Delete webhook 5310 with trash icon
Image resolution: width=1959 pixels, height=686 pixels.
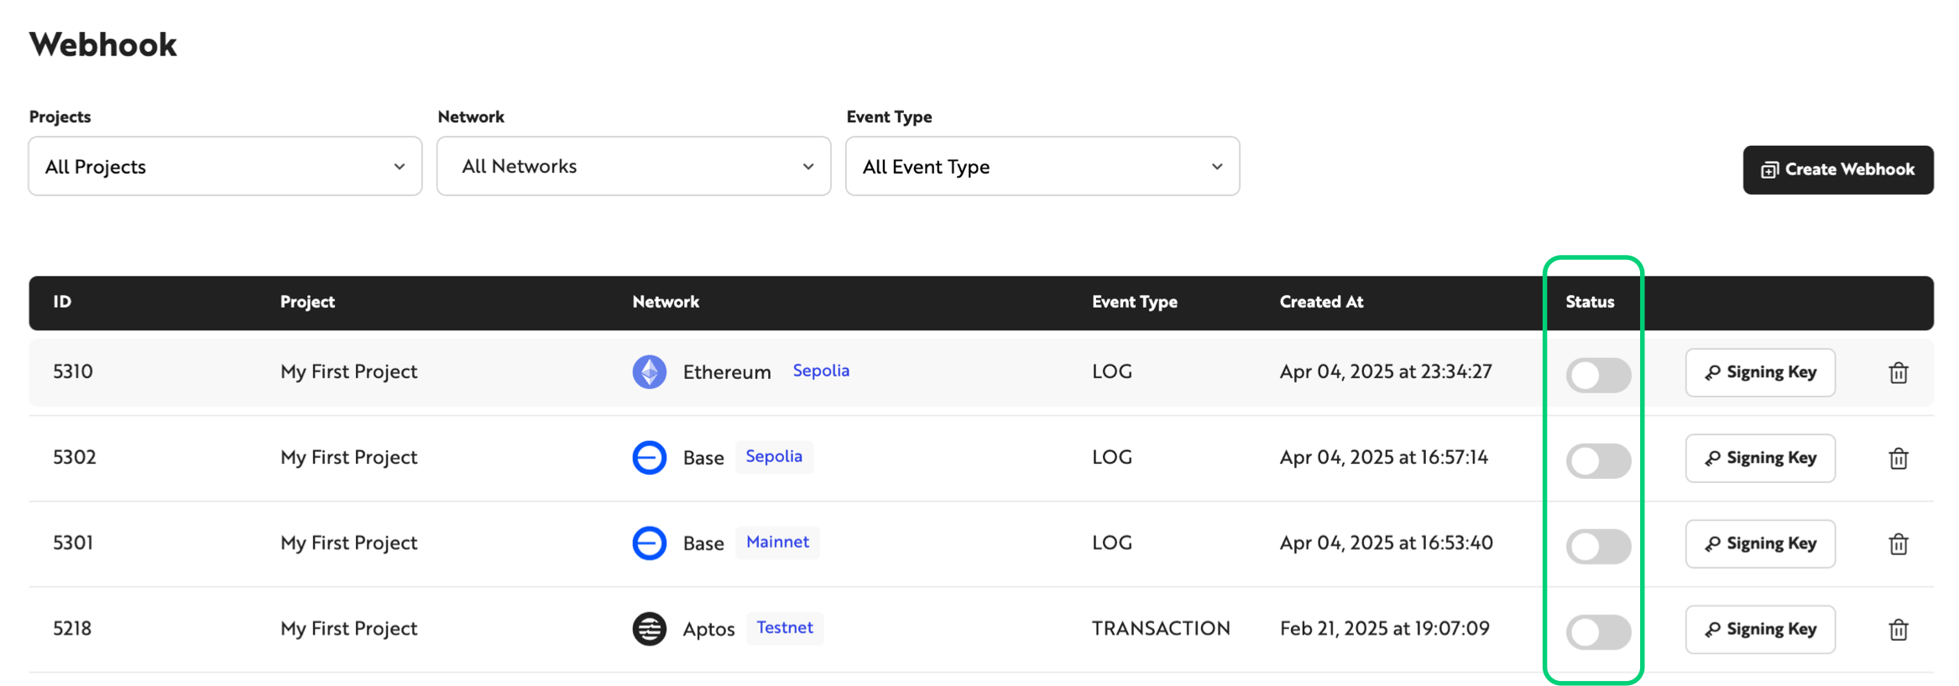(1898, 373)
